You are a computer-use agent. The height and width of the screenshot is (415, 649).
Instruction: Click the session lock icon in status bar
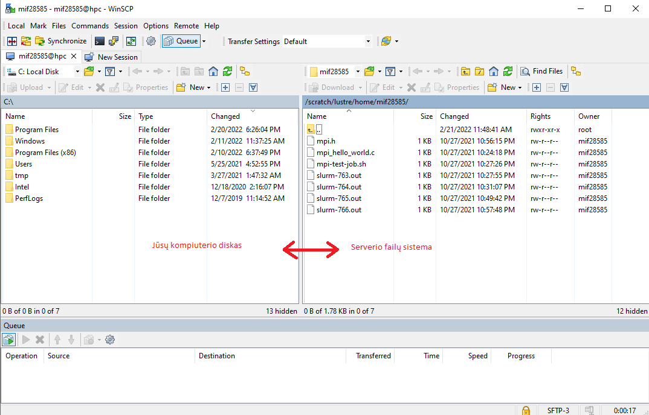point(526,410)
